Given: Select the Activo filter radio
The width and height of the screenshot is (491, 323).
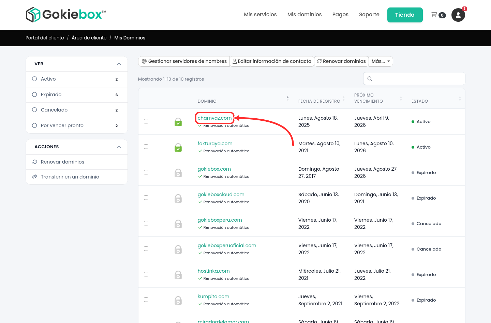Looking at the screenshot, I should [34, 79].
